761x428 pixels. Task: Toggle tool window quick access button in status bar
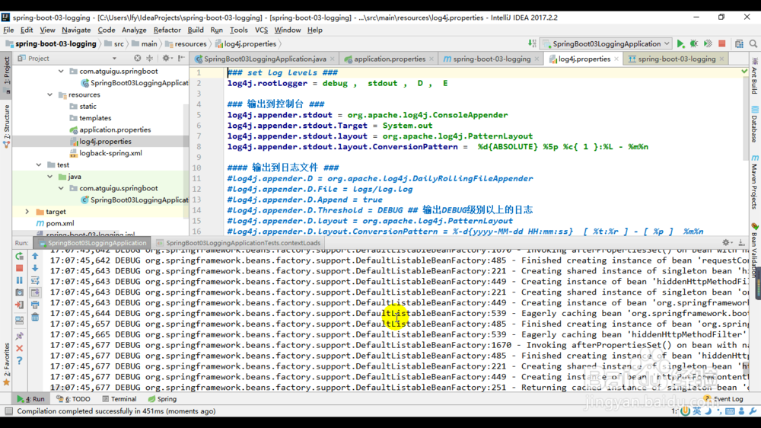pyautogui.click(x=8, y=411)
